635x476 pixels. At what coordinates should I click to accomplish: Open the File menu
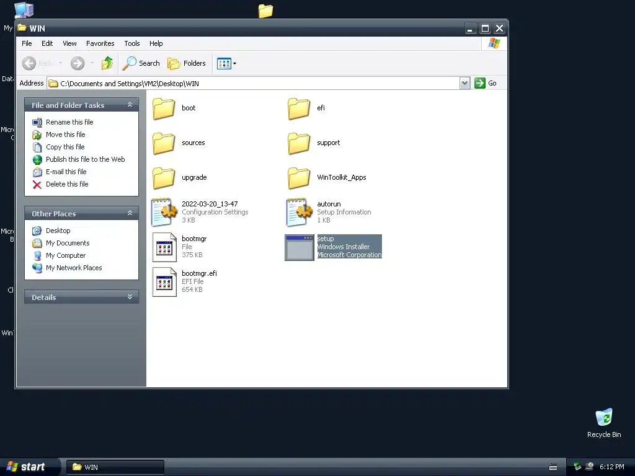[x=27, y=43]
